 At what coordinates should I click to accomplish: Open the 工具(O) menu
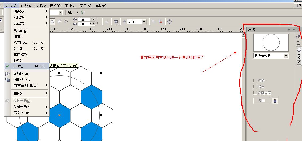click(70, 6)
